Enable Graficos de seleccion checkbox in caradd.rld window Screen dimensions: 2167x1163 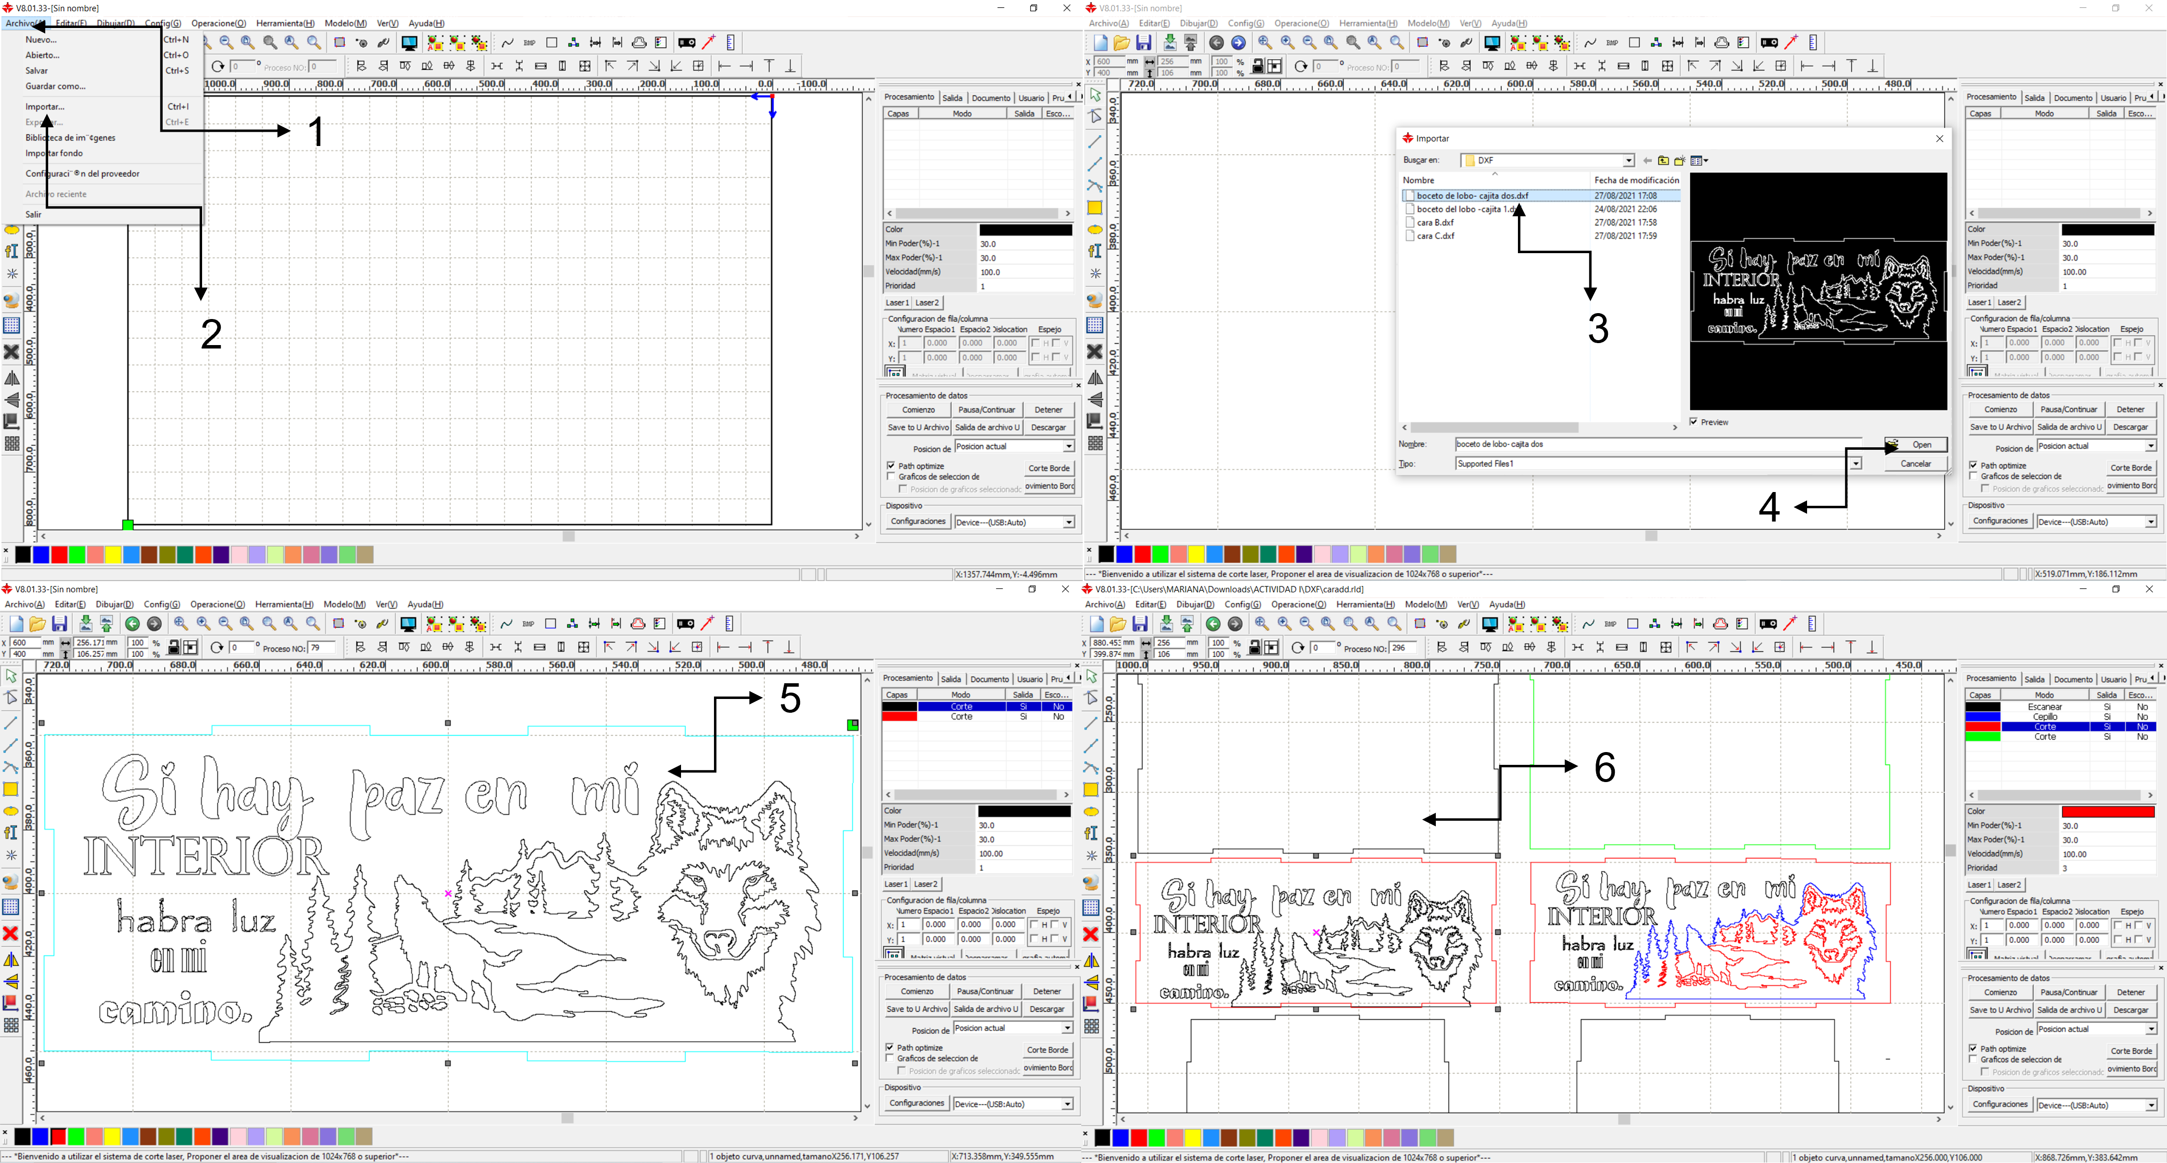[x=1974, y=1060]
